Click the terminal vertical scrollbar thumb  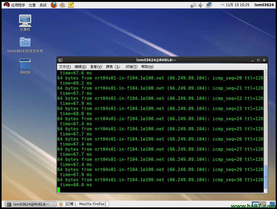pos(265,177)
